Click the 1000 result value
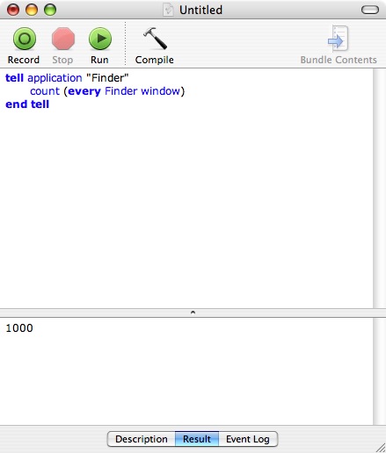Screen dimensions: 386x453 (x=19, y=328)
